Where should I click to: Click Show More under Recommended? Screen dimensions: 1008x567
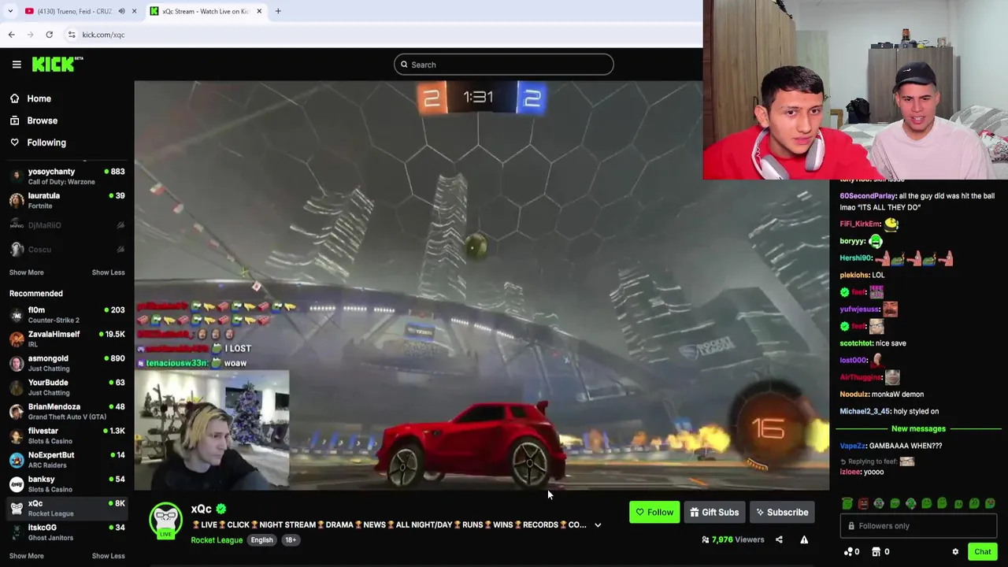[x=26, y=556]
